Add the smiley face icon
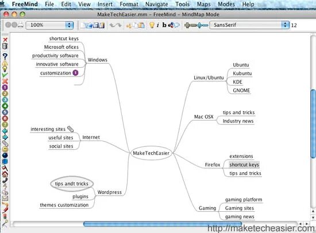This screenshot has height=233, width=316. (5, 149)
